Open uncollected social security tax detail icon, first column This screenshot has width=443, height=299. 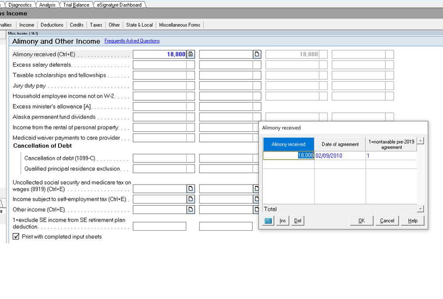pyautogui.click(x=191, y=189)
